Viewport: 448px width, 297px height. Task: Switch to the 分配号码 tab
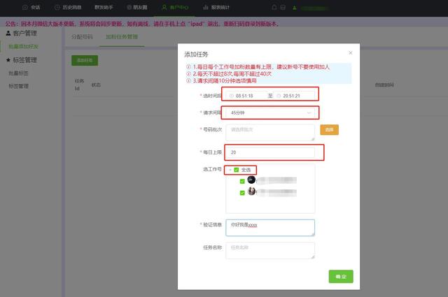click(x=82, y=36)
